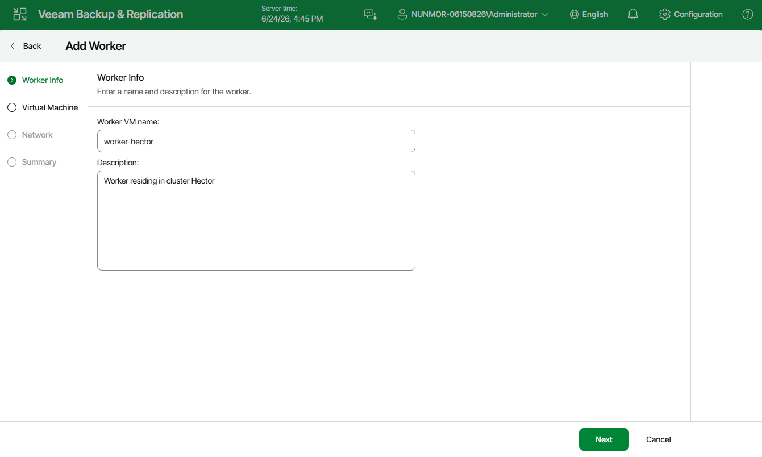Click the globe language icon

pos(574,14)
